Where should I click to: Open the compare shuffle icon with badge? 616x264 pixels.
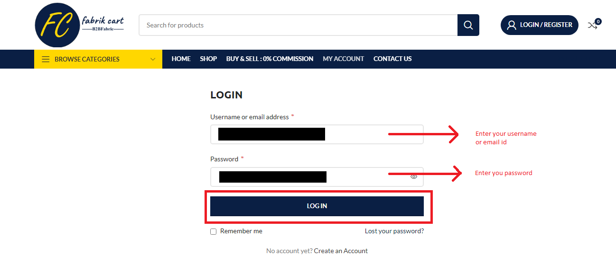point(593,25)
